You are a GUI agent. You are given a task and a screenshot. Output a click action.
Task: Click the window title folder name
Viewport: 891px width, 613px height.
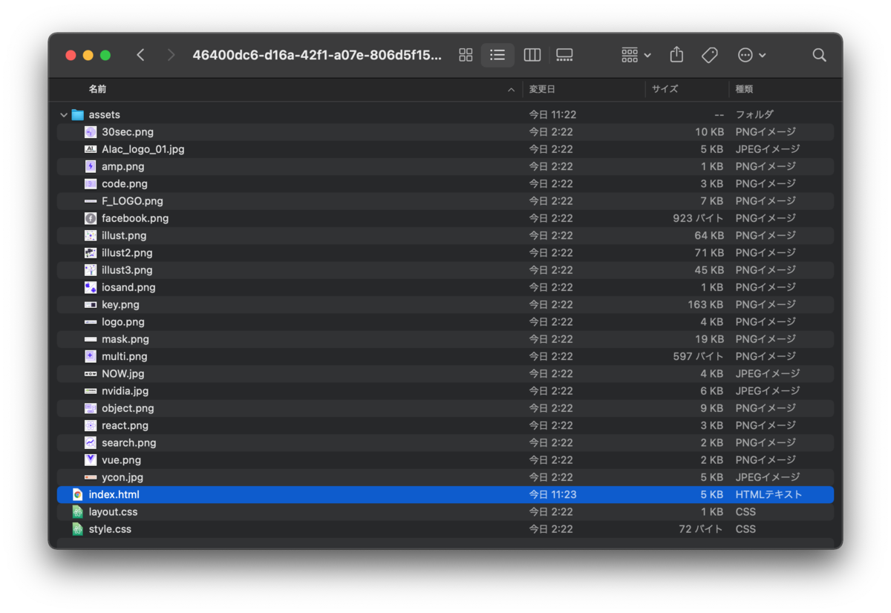[x=317, y=55]
